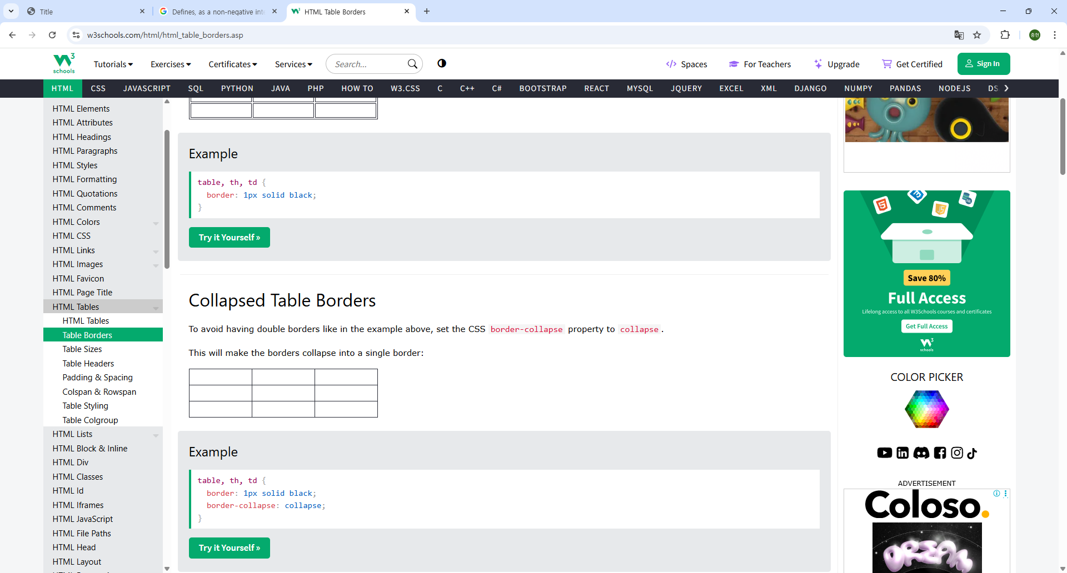Viewport: 1067px width, 573px height.
Task: Click the Sign In button
Action: tap(984, 64)
